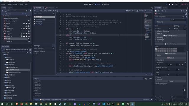The image size is (189, 106).
Task: Open the script editor File menu
Action: pos(35,11)
